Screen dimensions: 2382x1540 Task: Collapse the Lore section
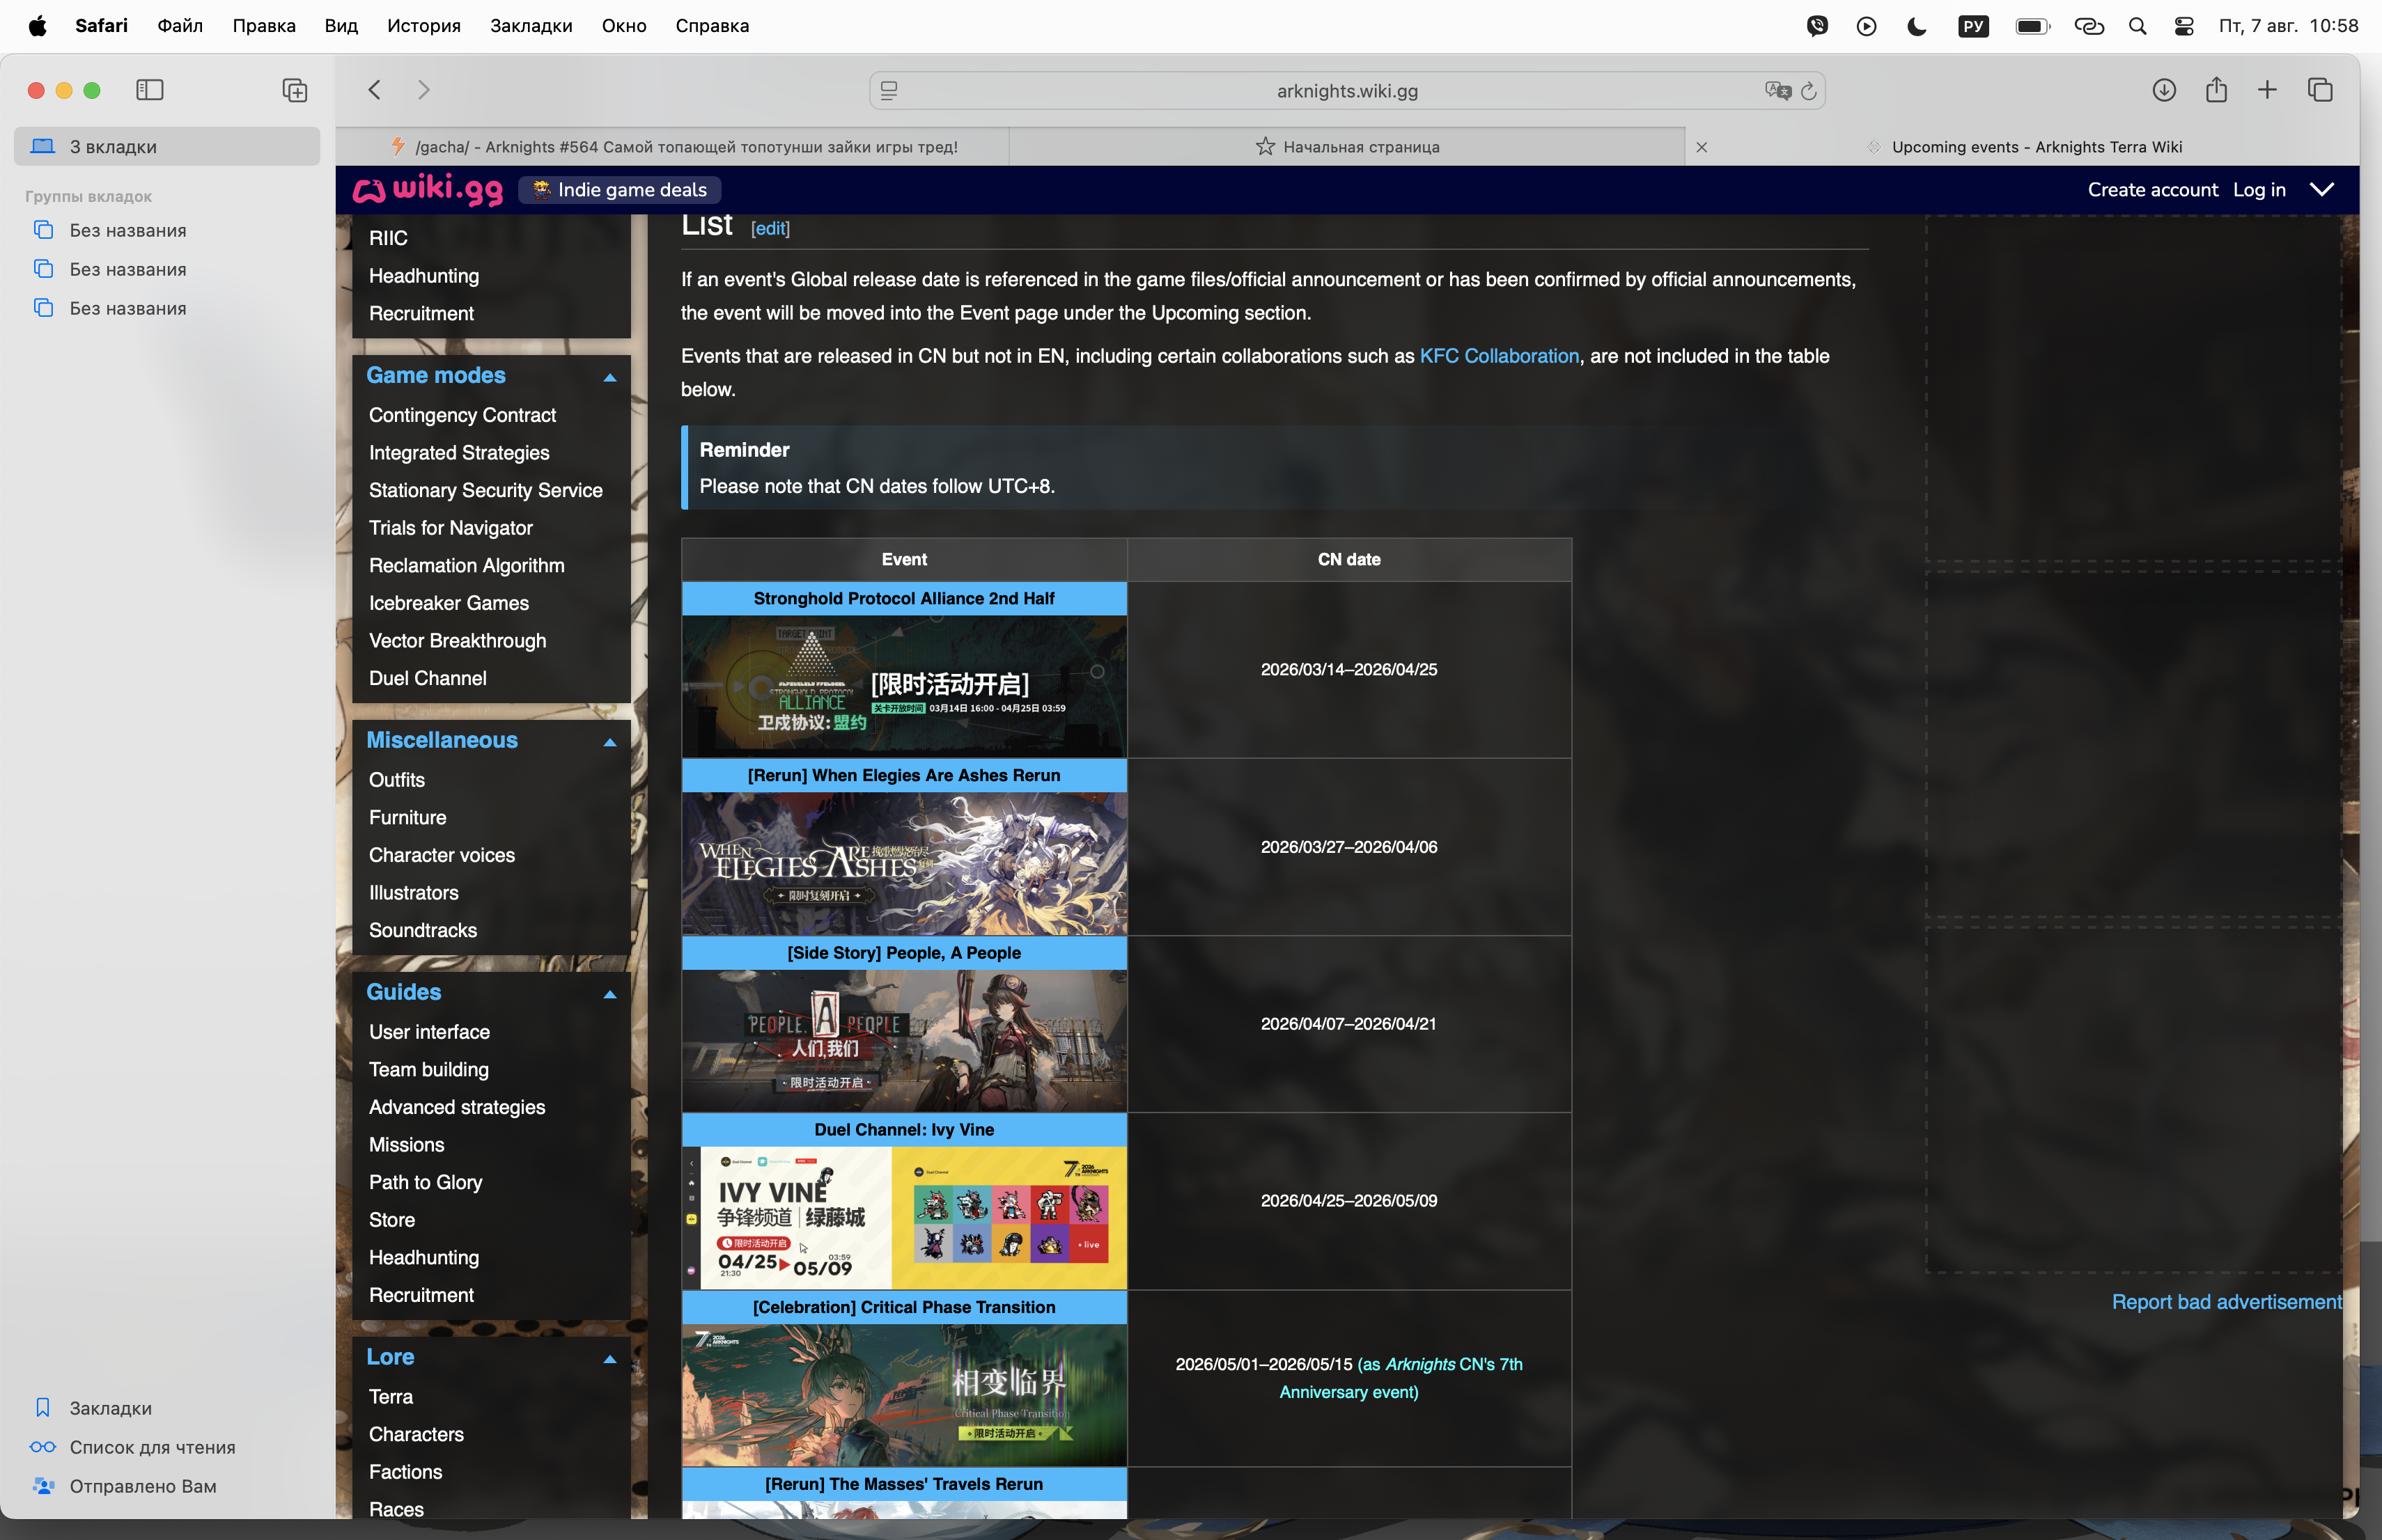pos(609,1359)
